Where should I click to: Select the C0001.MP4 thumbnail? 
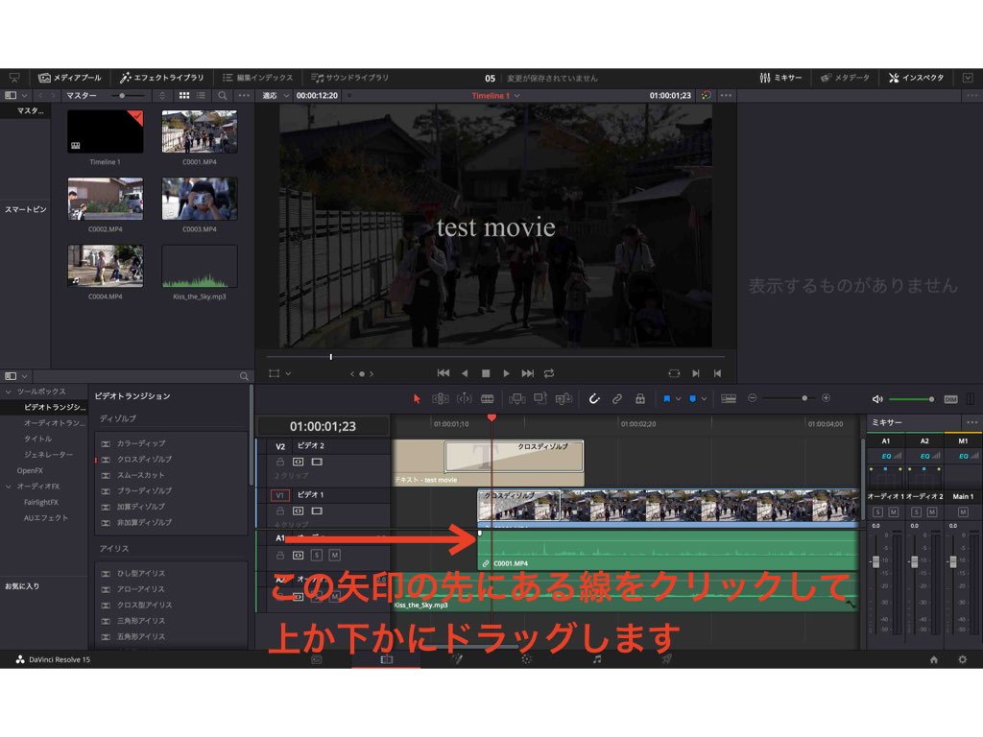click(200, 131)
